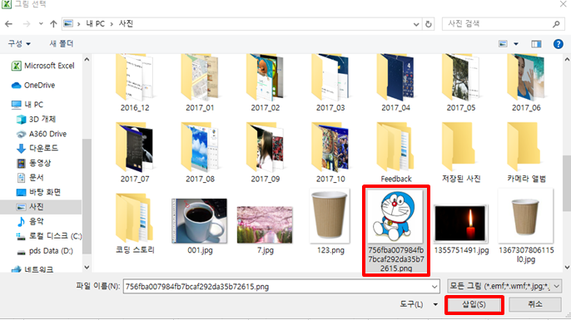Expand the address bar history dropdown
Screen dimensions: 571x320
tap(416, 24)
